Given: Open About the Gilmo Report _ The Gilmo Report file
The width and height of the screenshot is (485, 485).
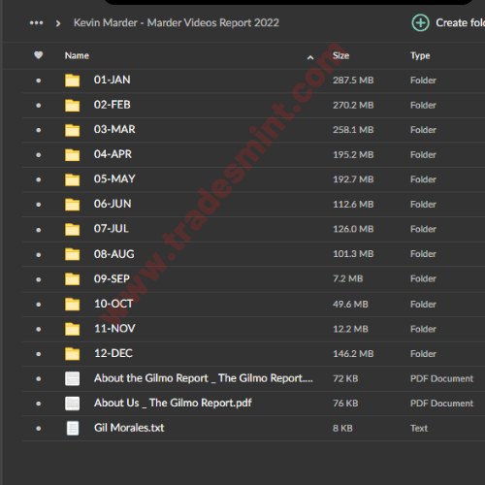Looking at the screenshot, I should [x=204, y=378].
